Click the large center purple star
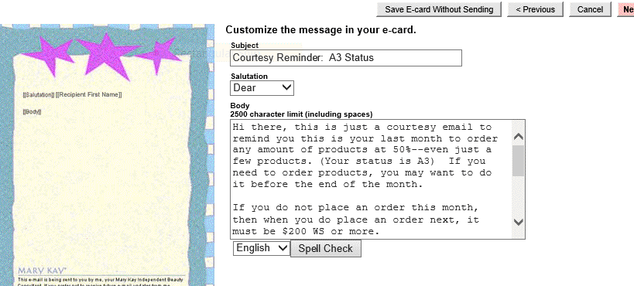Viewport: 634px width, 286px height. 106,56
